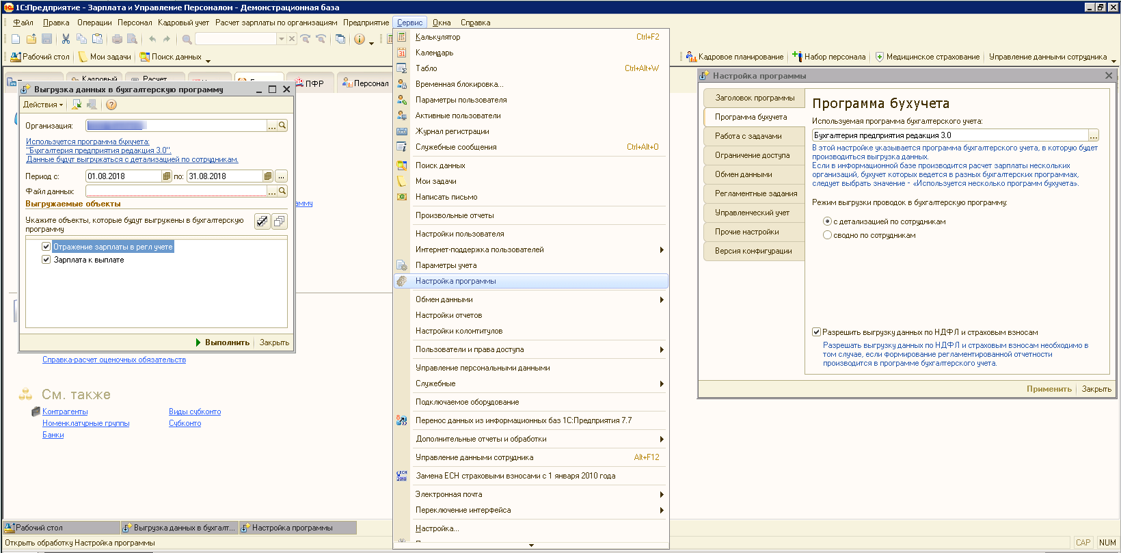Screen dimensions: 1121x553
Task: Switch to Ограничение доступа settings tab
Action: tap(754, 155)
